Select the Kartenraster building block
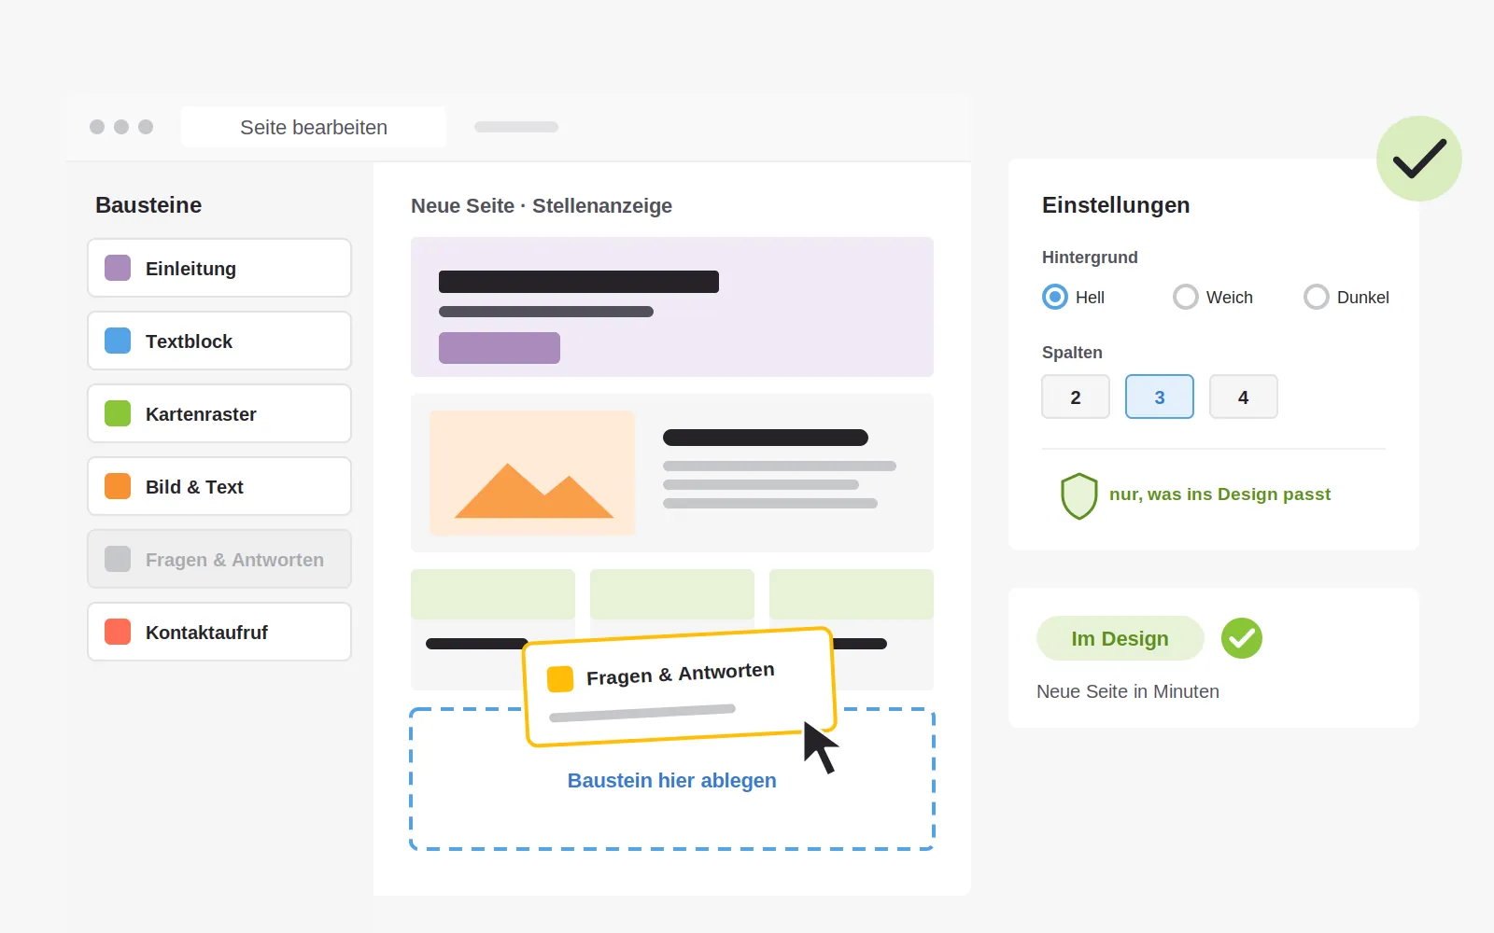 219,413
